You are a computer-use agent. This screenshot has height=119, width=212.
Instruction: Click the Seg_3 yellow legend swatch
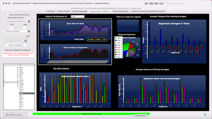[x=116, y=43]
